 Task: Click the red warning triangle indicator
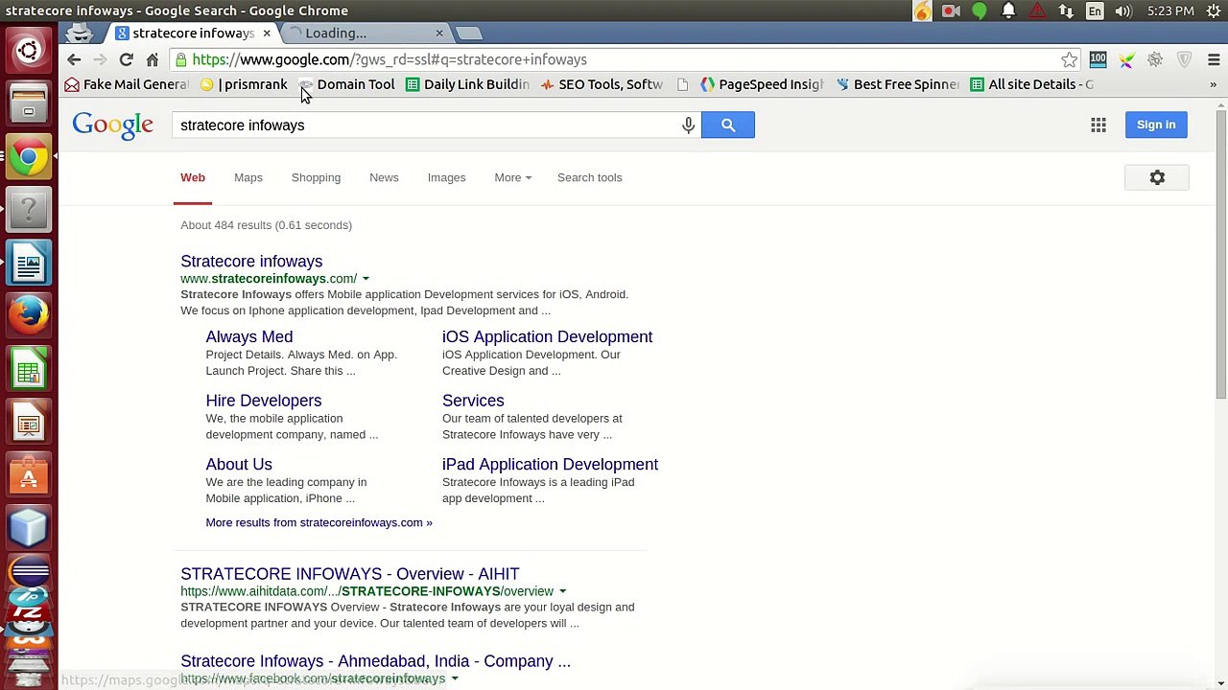1037,11
